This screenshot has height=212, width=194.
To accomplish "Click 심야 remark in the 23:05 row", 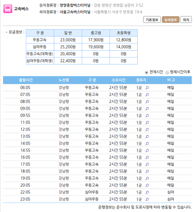I will (x=171, y=199).
